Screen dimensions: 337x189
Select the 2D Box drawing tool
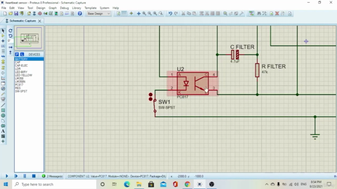[x=3, y=110]
